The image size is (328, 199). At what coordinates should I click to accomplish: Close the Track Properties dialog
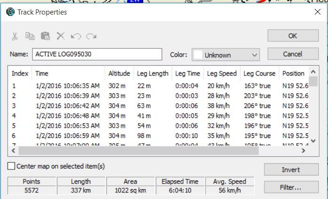click(317, 12)
